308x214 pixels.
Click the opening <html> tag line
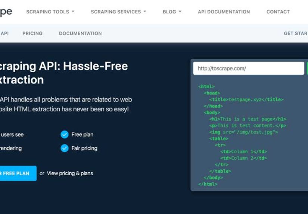(x=206, y=86)
